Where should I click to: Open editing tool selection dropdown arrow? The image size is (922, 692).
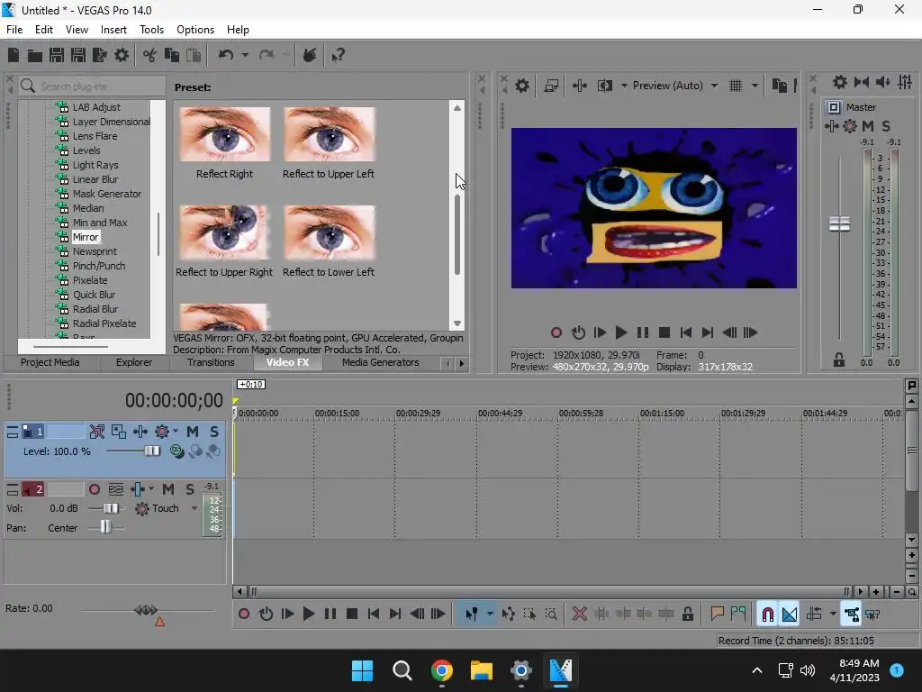tap(490, 615)
